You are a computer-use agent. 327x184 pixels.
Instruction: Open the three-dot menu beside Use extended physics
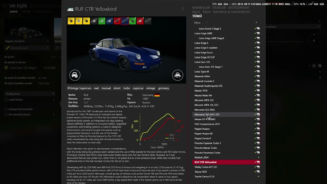pos(54,114)
